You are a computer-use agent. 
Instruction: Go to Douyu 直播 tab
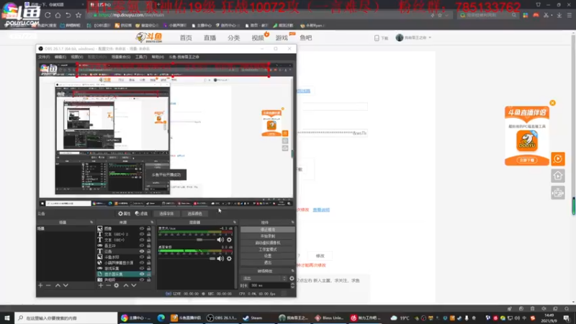(x=210, y=38)
